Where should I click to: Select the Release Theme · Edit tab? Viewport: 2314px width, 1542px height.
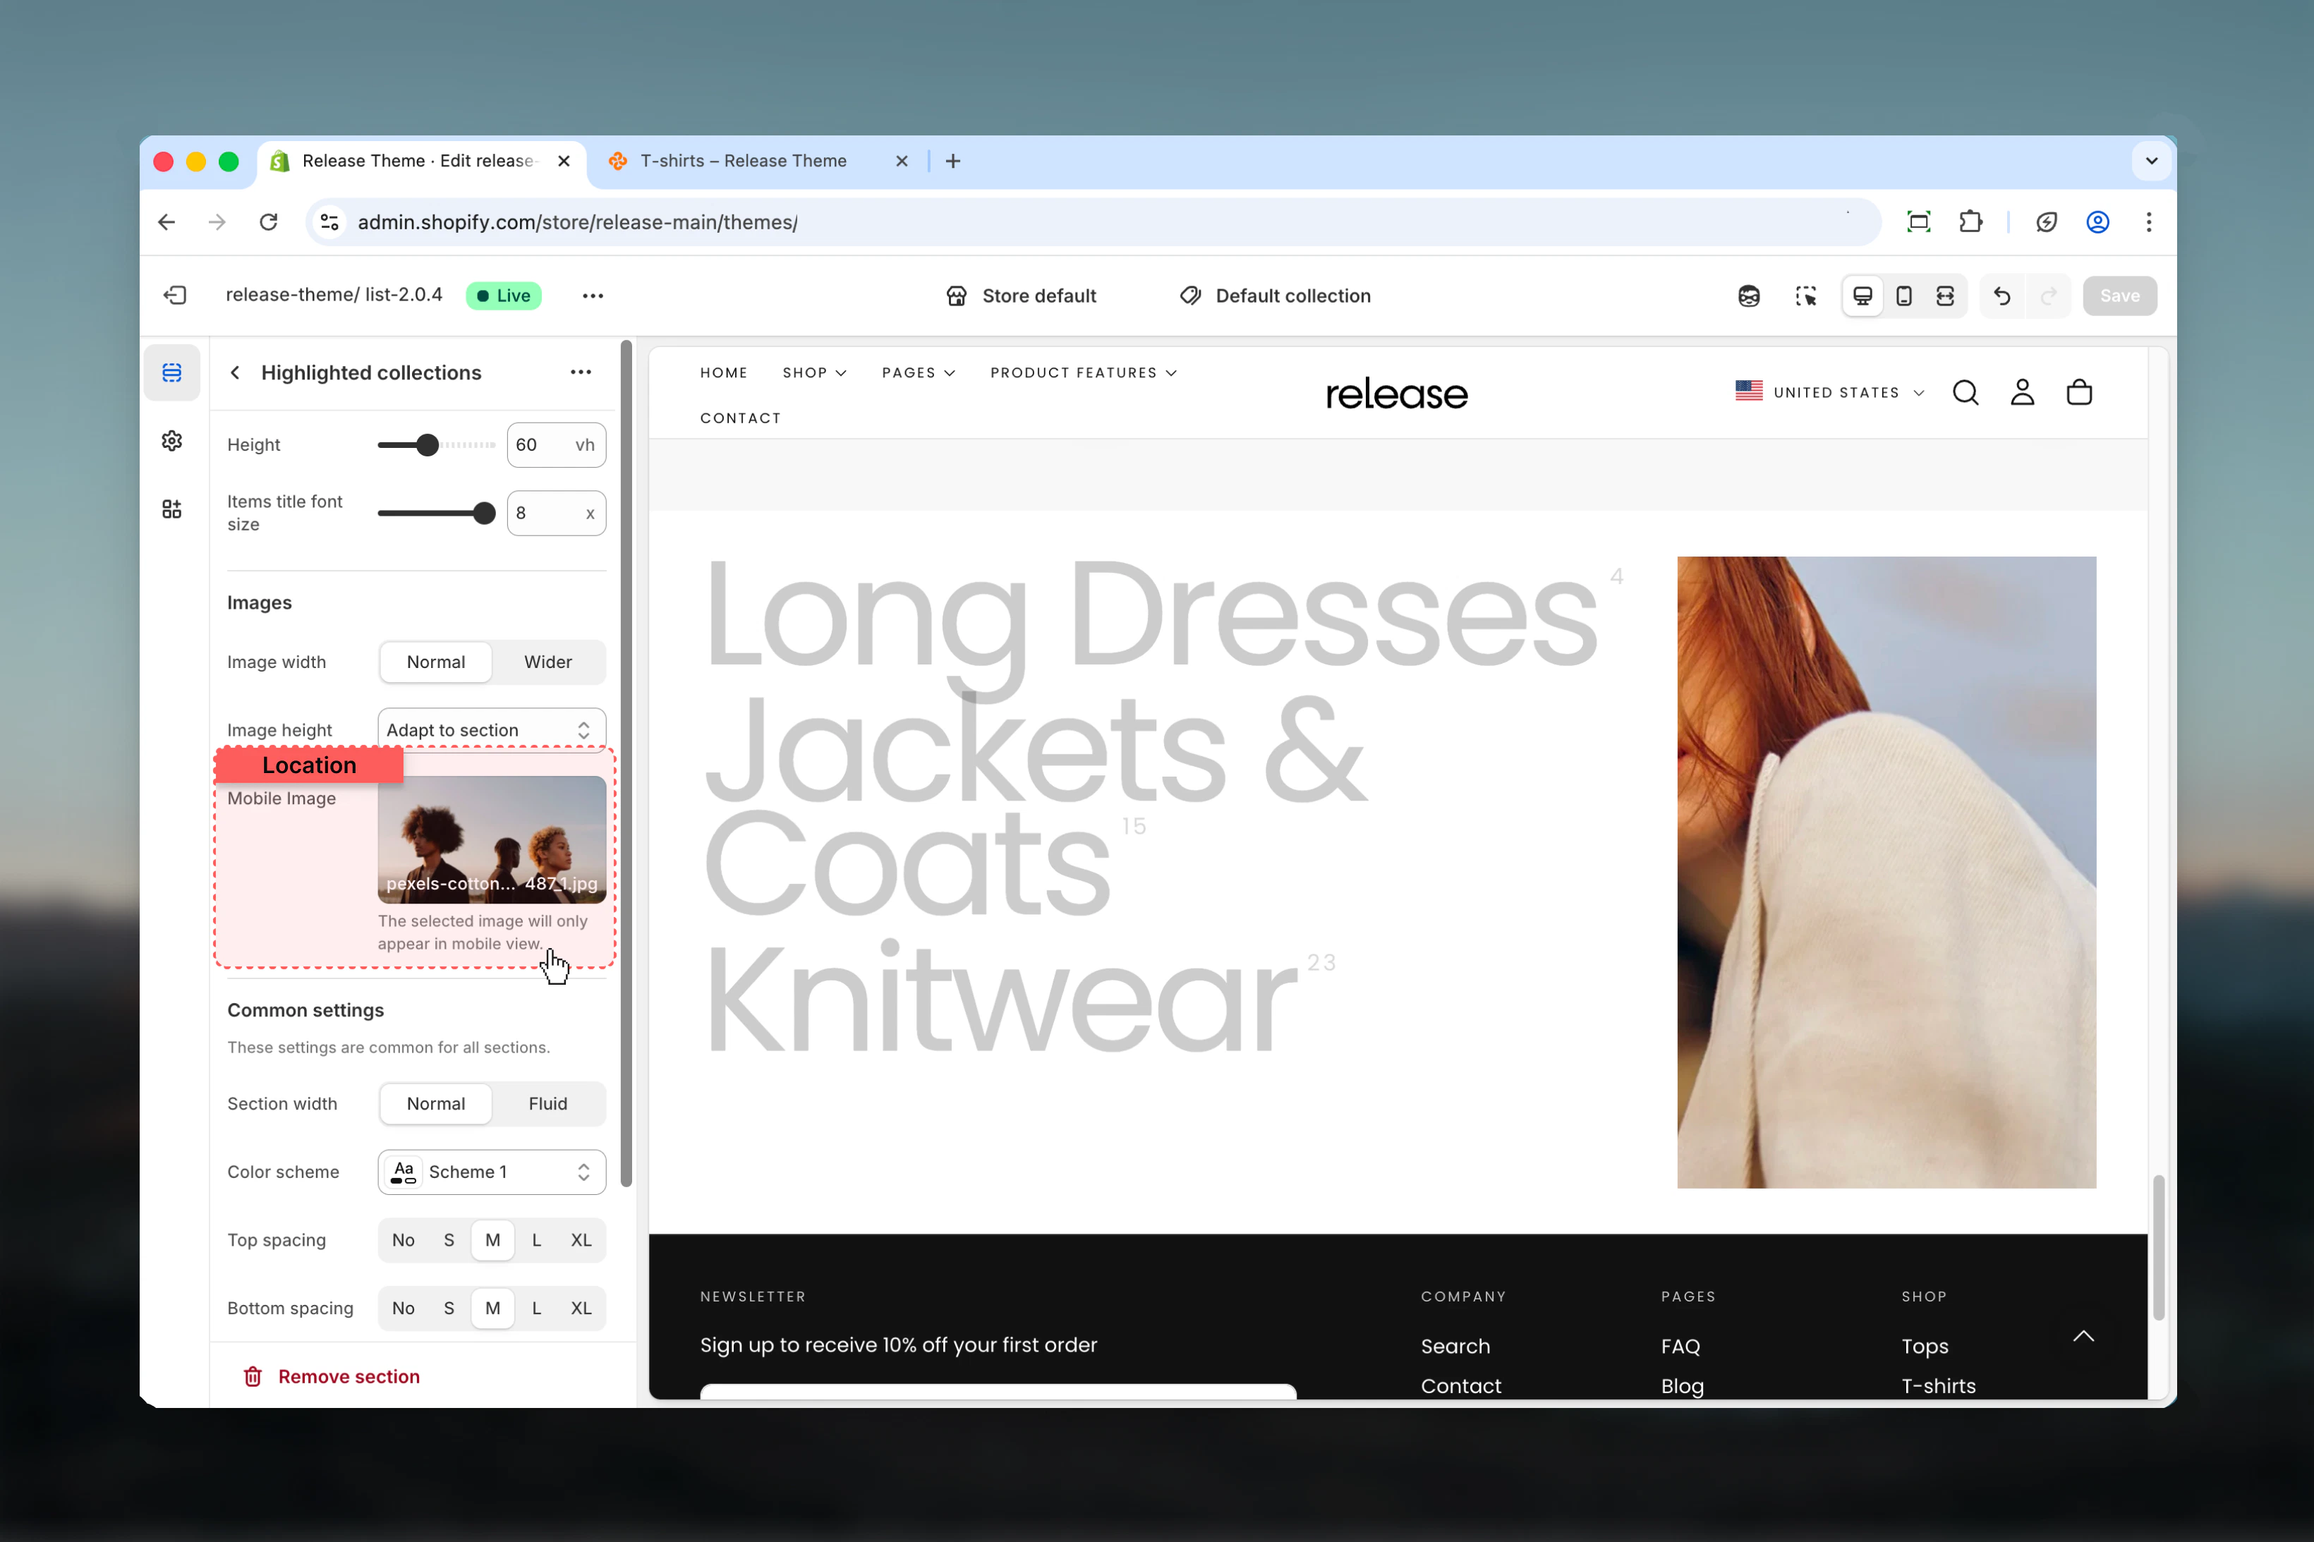[x=421, y=162]
